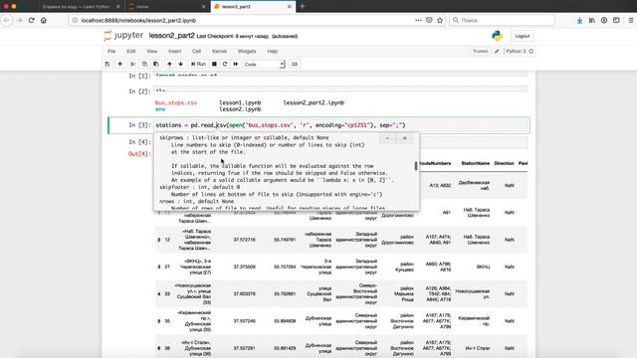
Task: Open the View menu
Action: (152, 51)
